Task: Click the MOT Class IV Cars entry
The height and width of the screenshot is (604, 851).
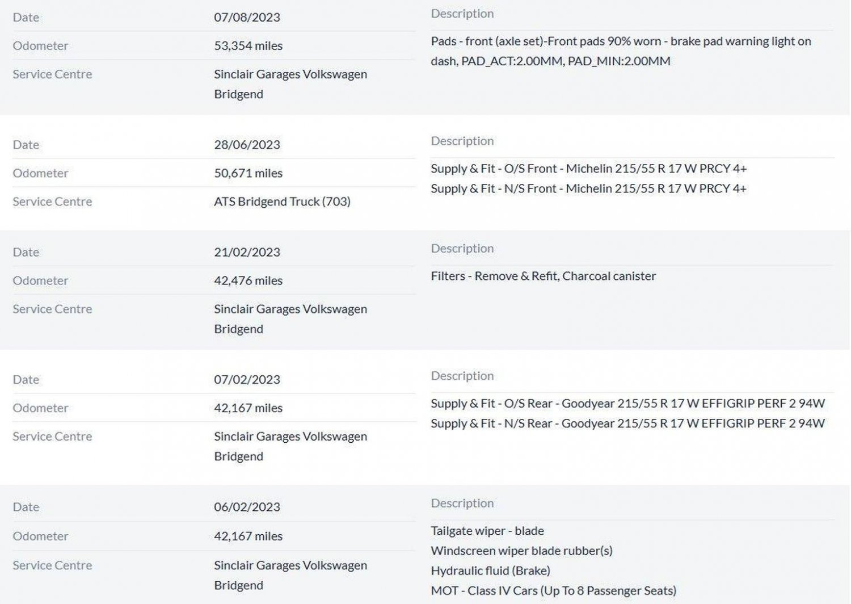Action: coord(553,590)
